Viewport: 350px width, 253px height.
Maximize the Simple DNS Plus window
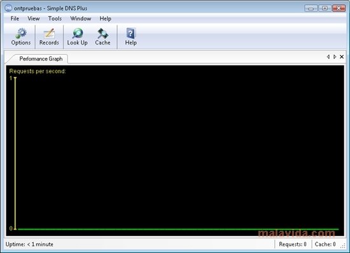325,8
